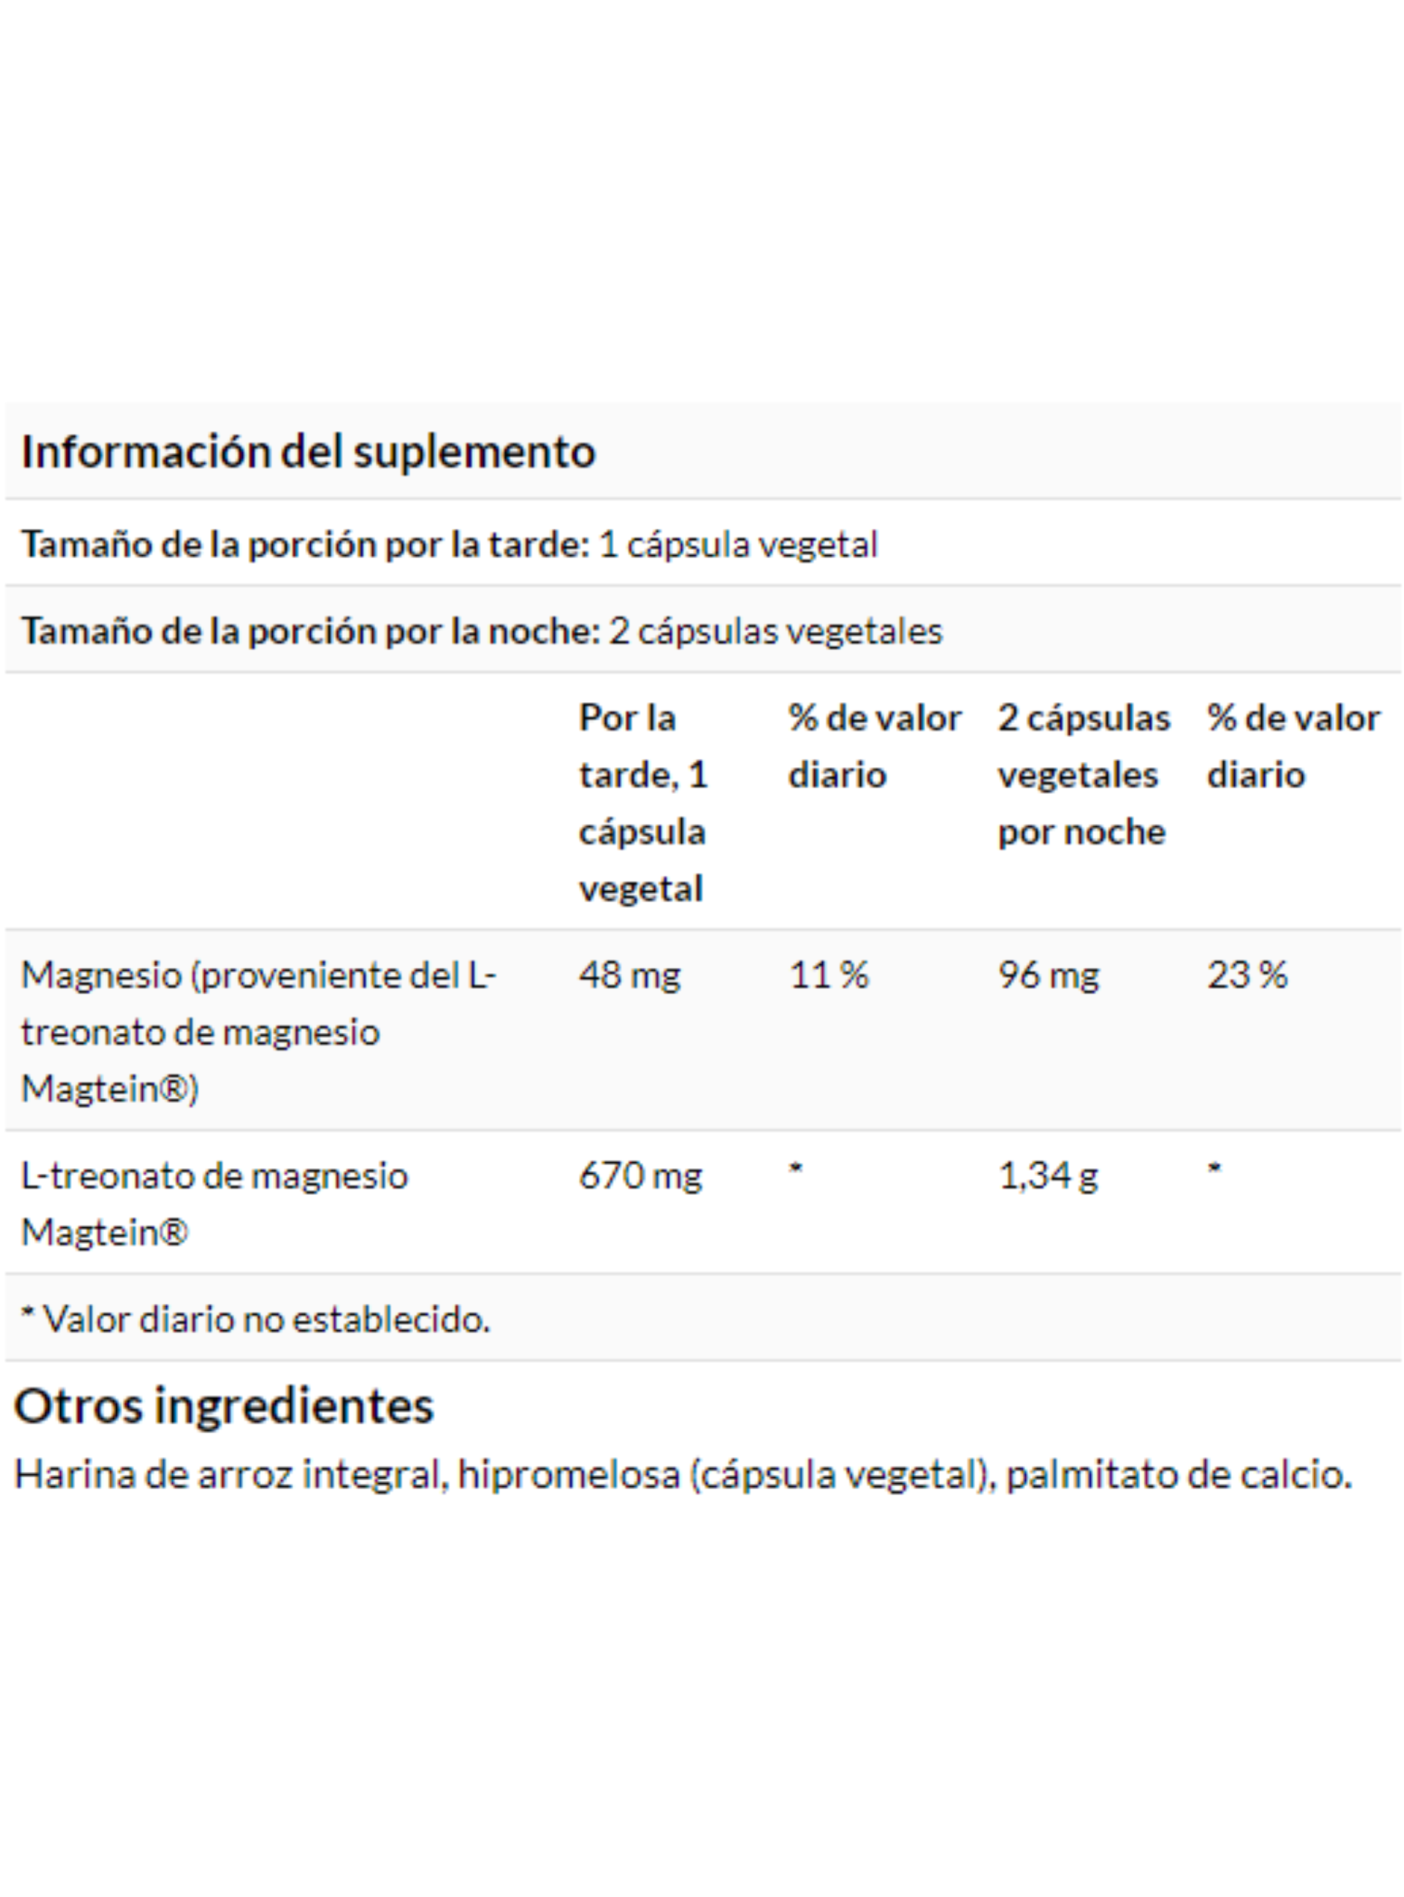This screenshot has width=1404, height=1897.
Task: Click the asterisk beside 670 mg
Action: pos(796,1168)
